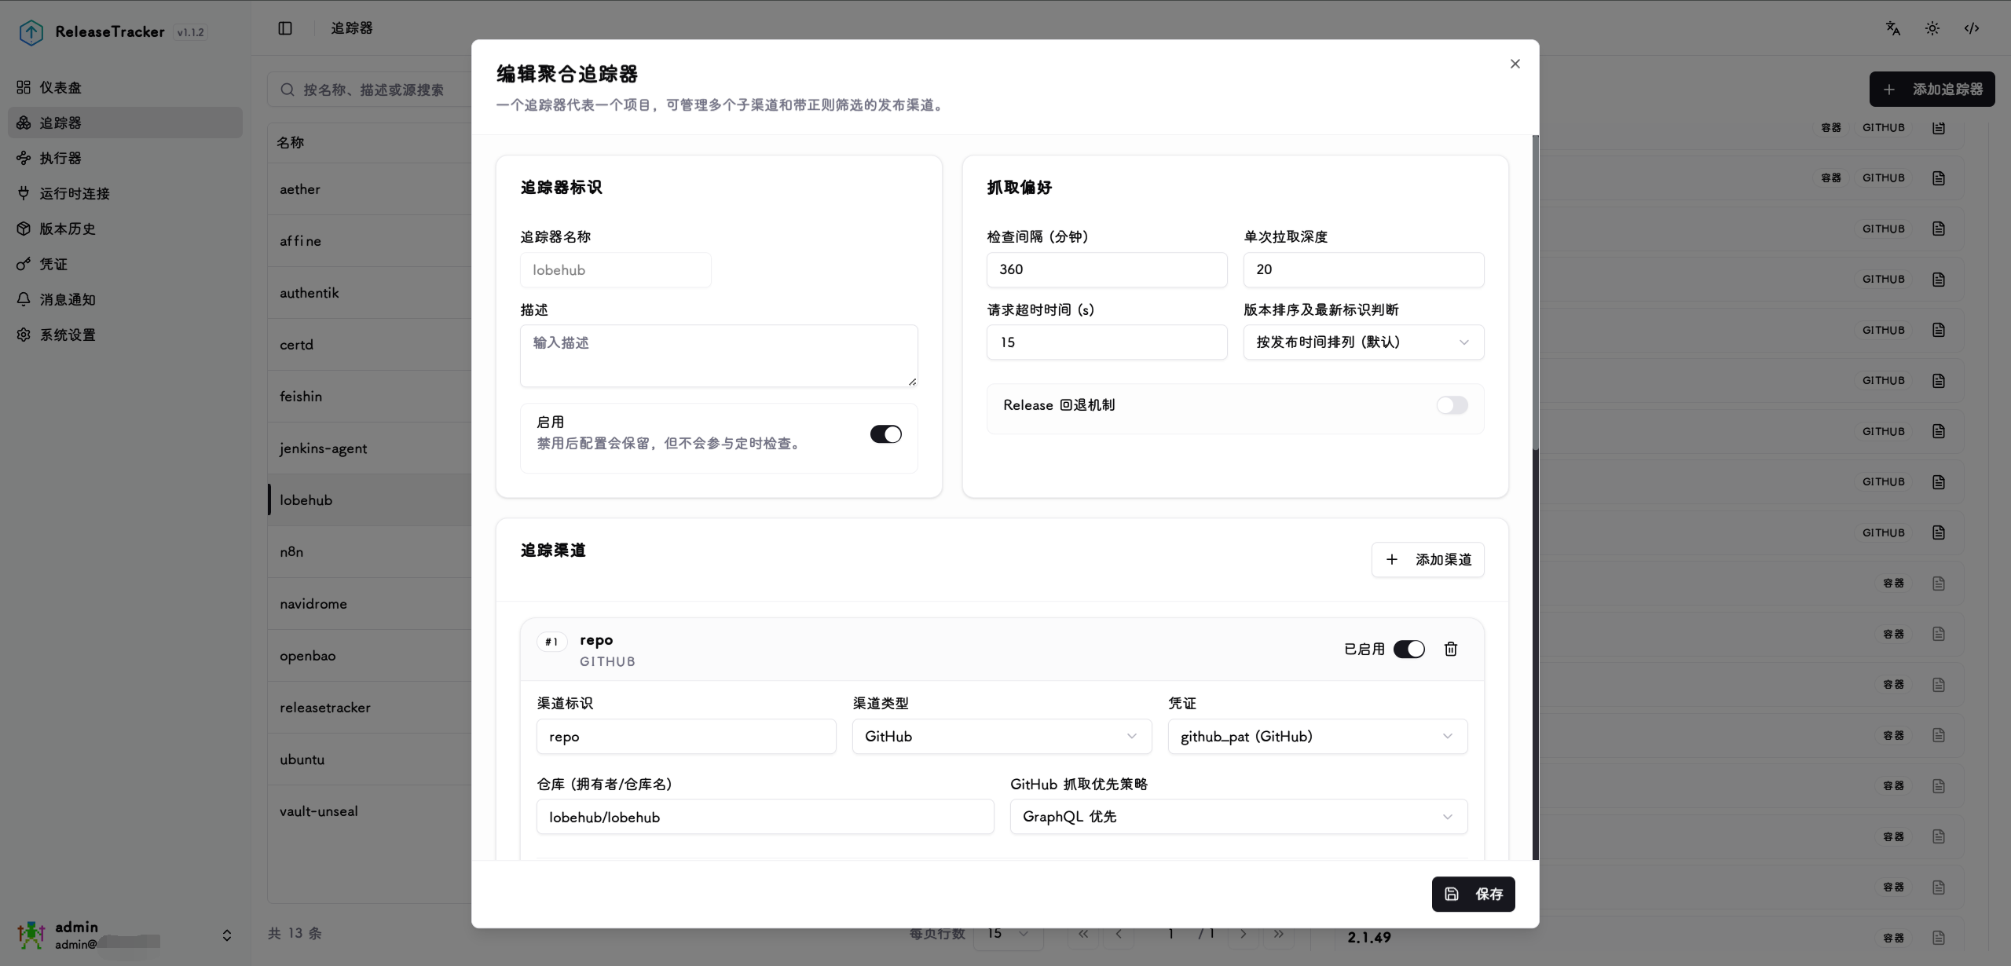Click 添加渠道 add channel button
The height and width of the screenshot is (966, 2011).
tap(1427, 560)
